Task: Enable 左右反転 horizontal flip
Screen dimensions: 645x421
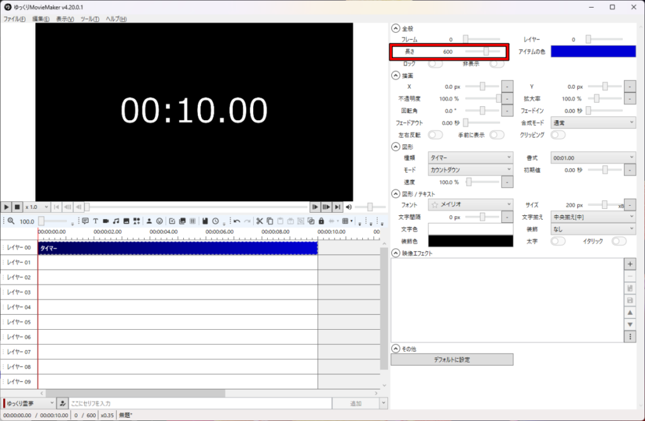Action: coord(435,135)
